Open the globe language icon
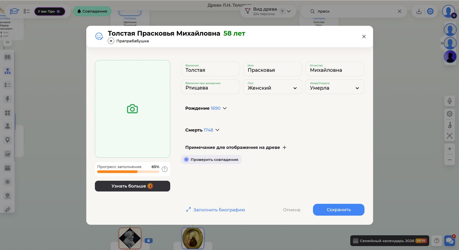Screen dimensions: 459x250 pos(430,11)
